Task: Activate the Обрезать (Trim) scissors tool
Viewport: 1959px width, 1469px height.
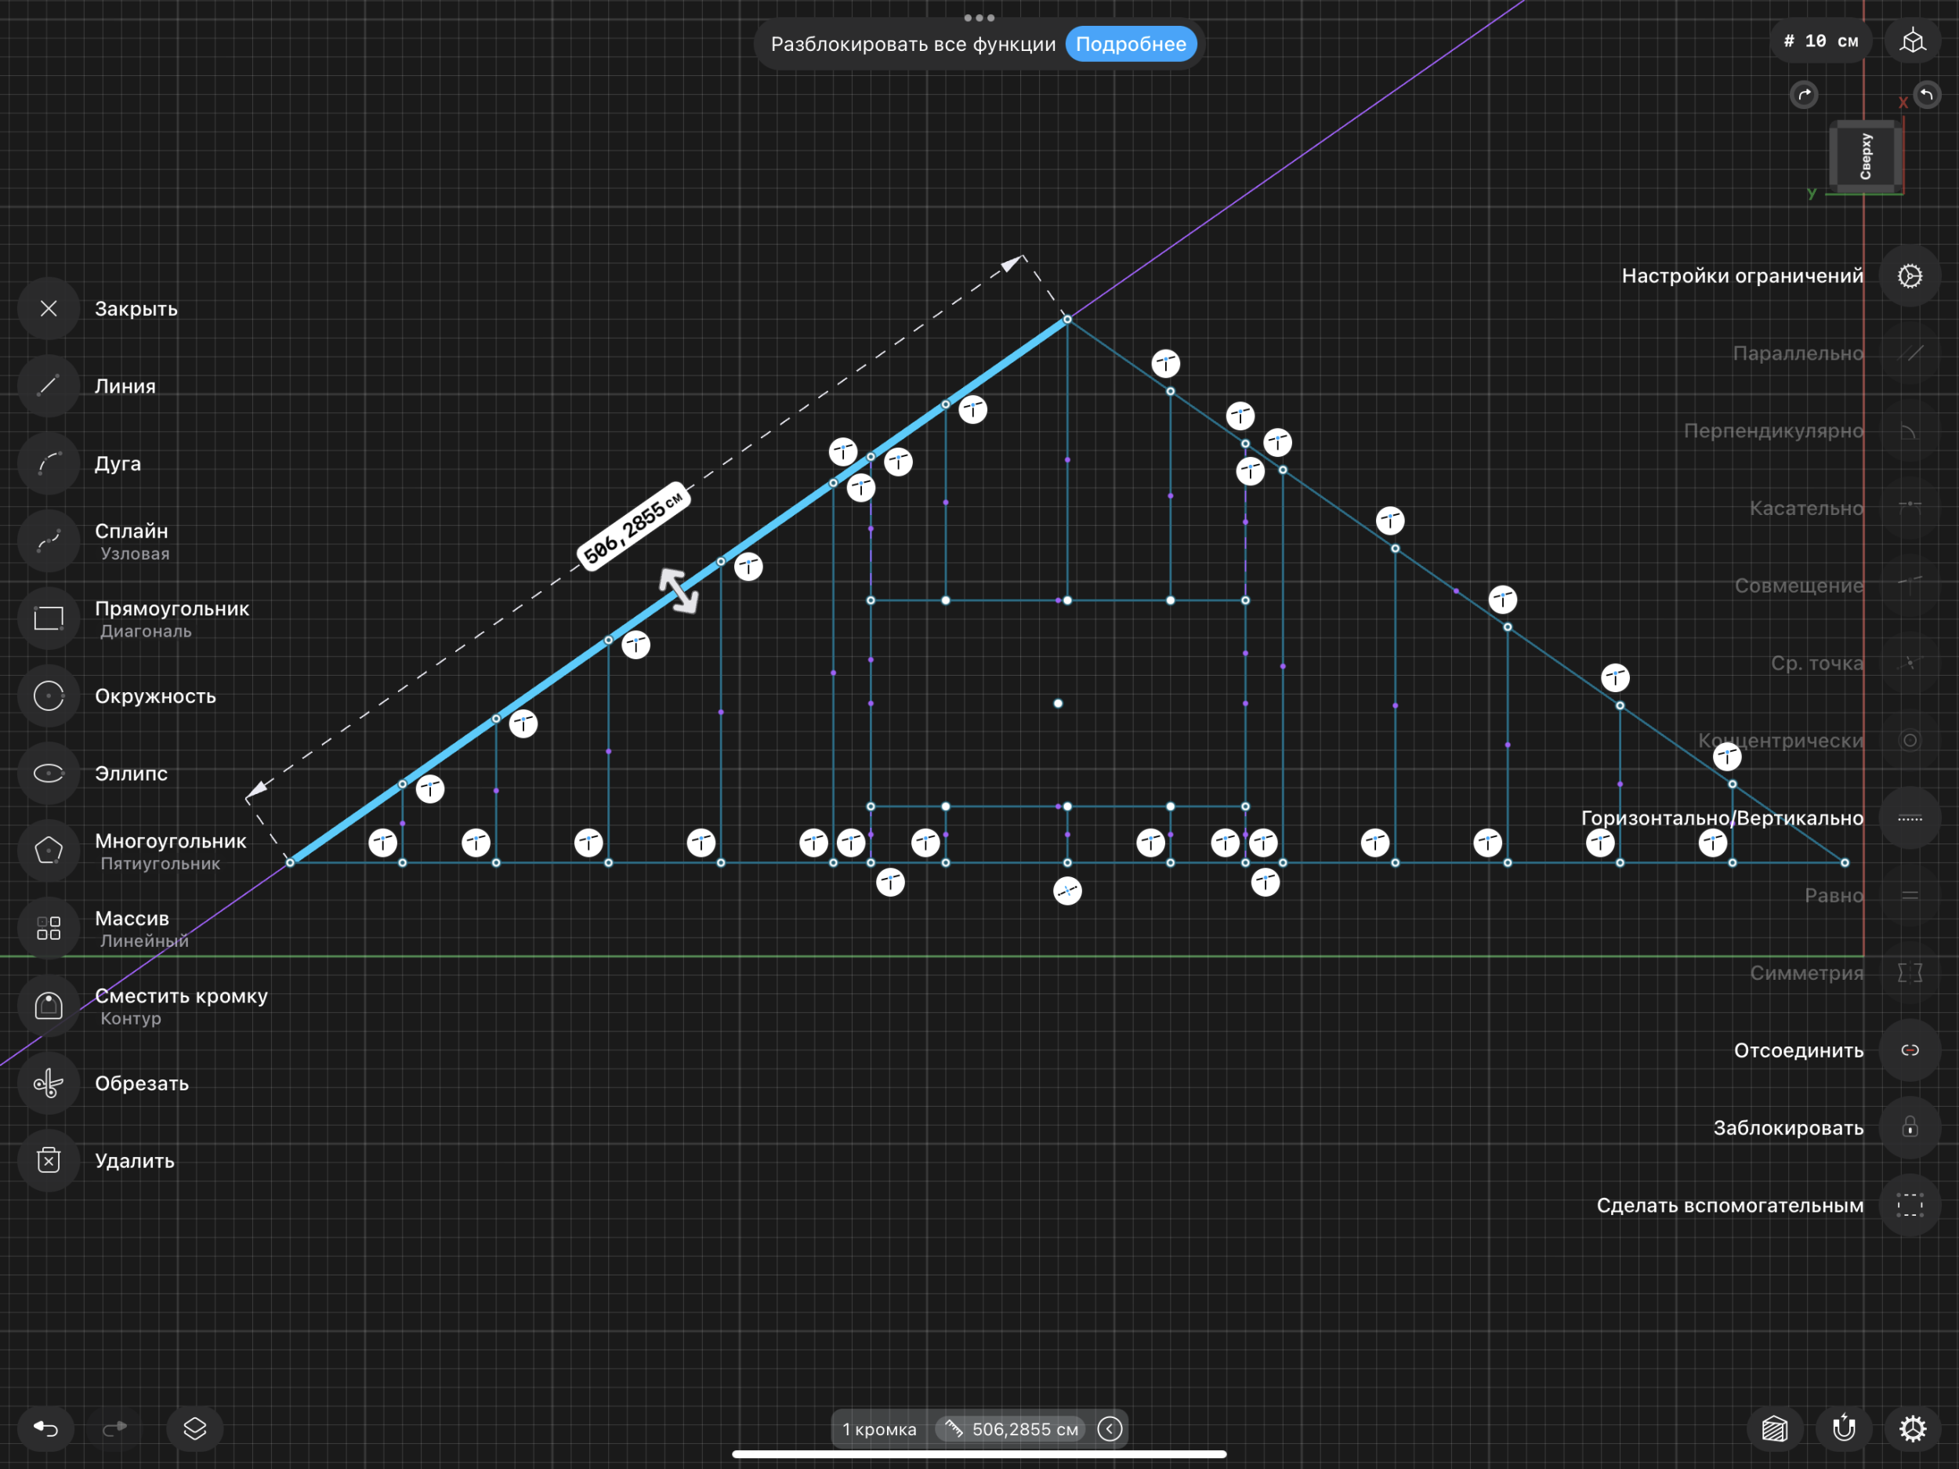Action: (x=49, y=1083)
